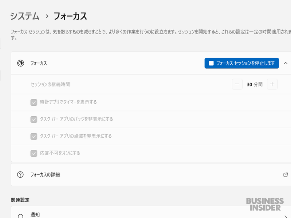Decrease session duration with minus button
The width and height of the screenshot is (291, 218).
click(237, 84)
